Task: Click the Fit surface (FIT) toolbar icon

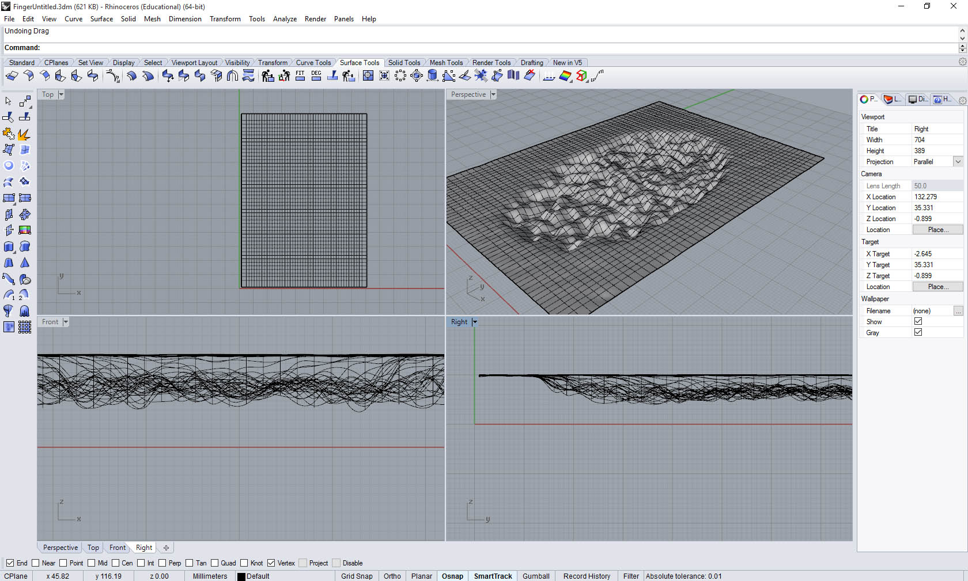Action: [x=300, y=76]
